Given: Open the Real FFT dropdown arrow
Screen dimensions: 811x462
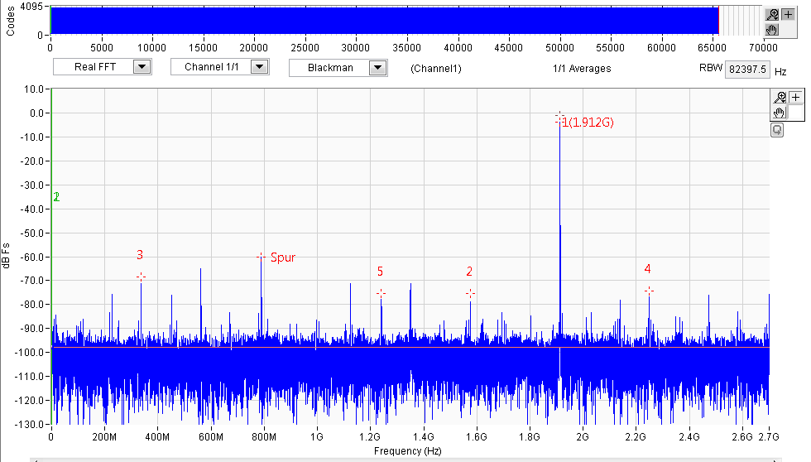Looking at the screenshot, I should 142,67.
